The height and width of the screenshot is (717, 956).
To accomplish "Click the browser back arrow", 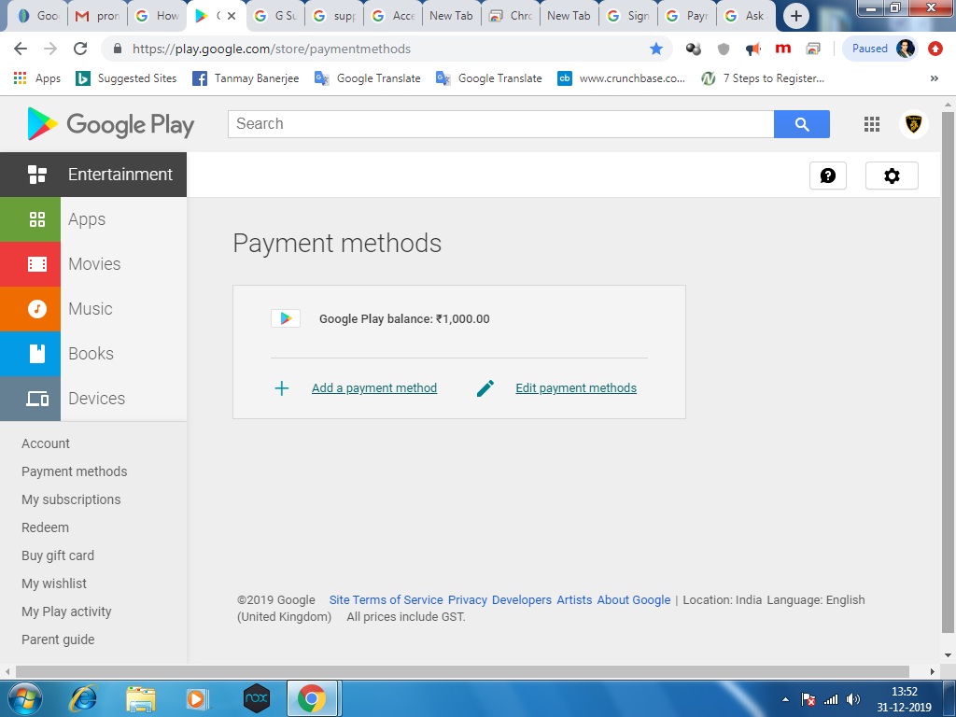I will 21,49.
